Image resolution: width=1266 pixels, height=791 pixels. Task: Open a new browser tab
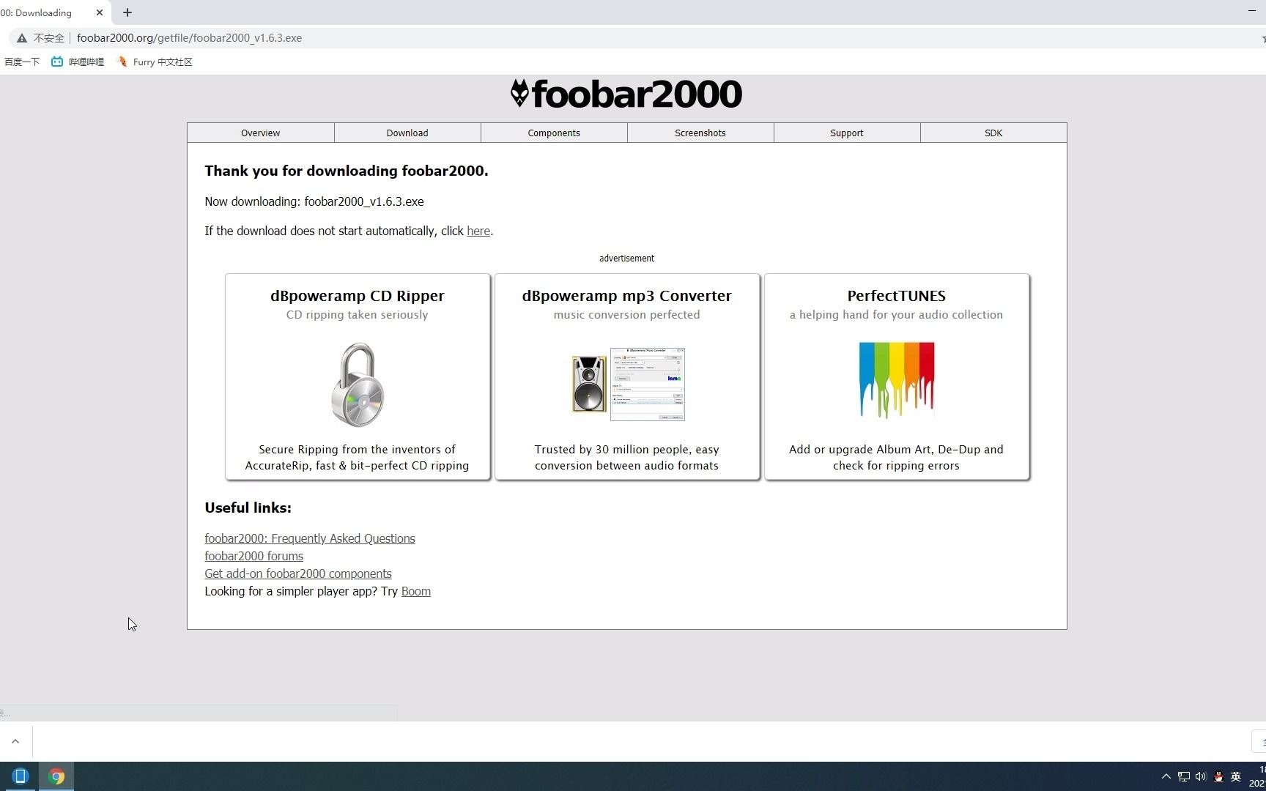(x=127, y=12)
